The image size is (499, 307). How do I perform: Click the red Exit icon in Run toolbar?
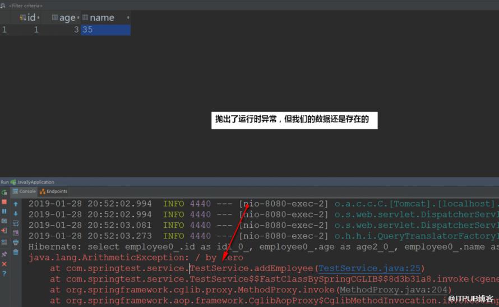pyautogui.click(x=4, y=231)
